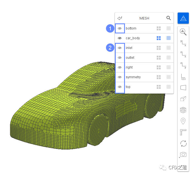Image resolution: width=193 pixels, height=176 pixels.
Task: Enable wireframe grid for bottom
Action: coord(168,28)
